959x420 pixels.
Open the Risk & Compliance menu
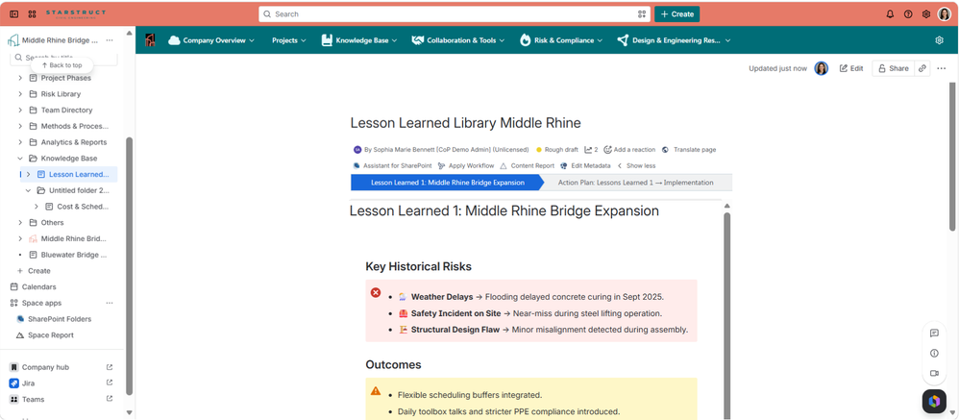tap(561, 40)
